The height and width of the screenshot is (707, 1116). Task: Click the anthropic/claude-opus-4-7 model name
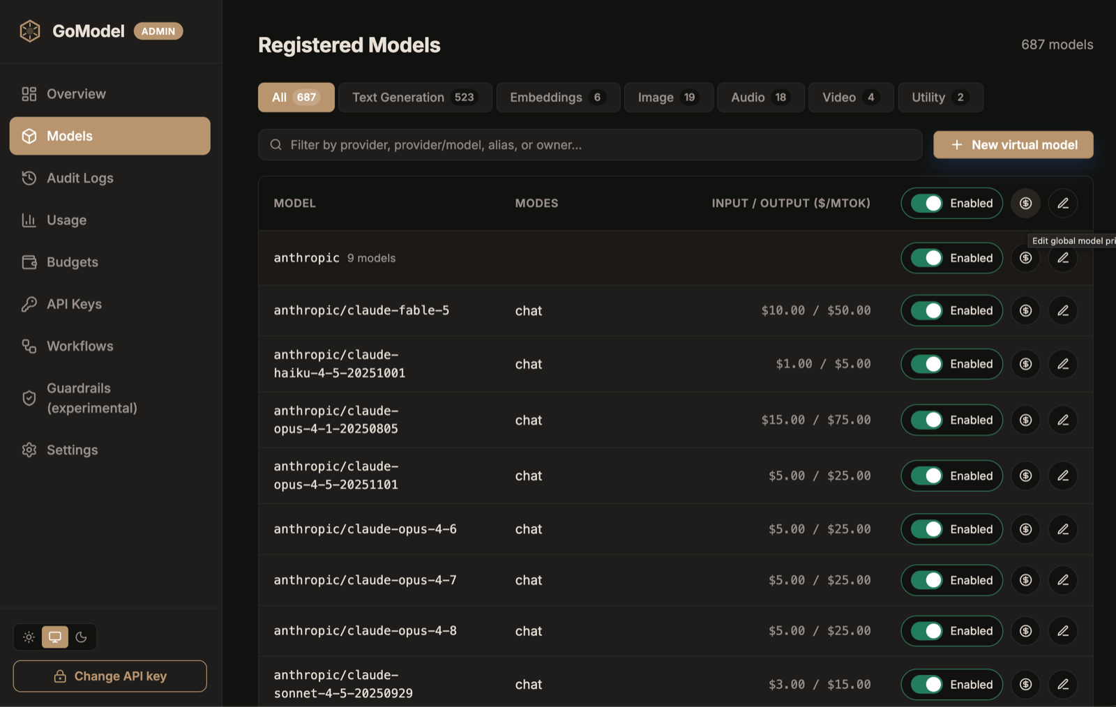pos(365,580)
